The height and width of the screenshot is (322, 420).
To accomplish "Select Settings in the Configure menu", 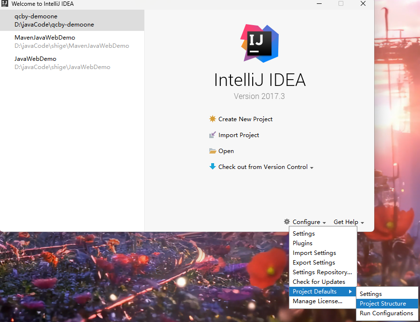I will point(323,234).
